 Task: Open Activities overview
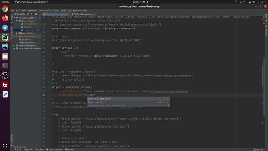click(x=6, y=2)
